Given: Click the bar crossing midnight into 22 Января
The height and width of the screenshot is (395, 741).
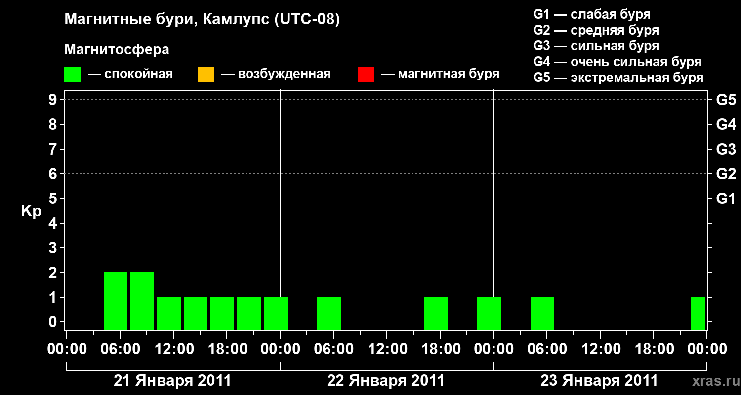Looking at the screenshot, I should [276, 313].
